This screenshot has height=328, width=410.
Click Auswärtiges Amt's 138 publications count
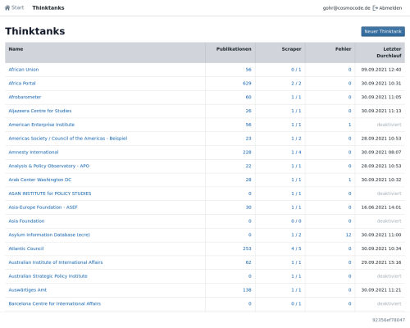247,289
